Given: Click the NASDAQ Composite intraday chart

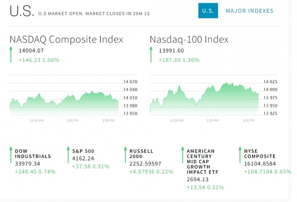Looking at the screenshot, I should pyautogui.click(x=64, y=100).
